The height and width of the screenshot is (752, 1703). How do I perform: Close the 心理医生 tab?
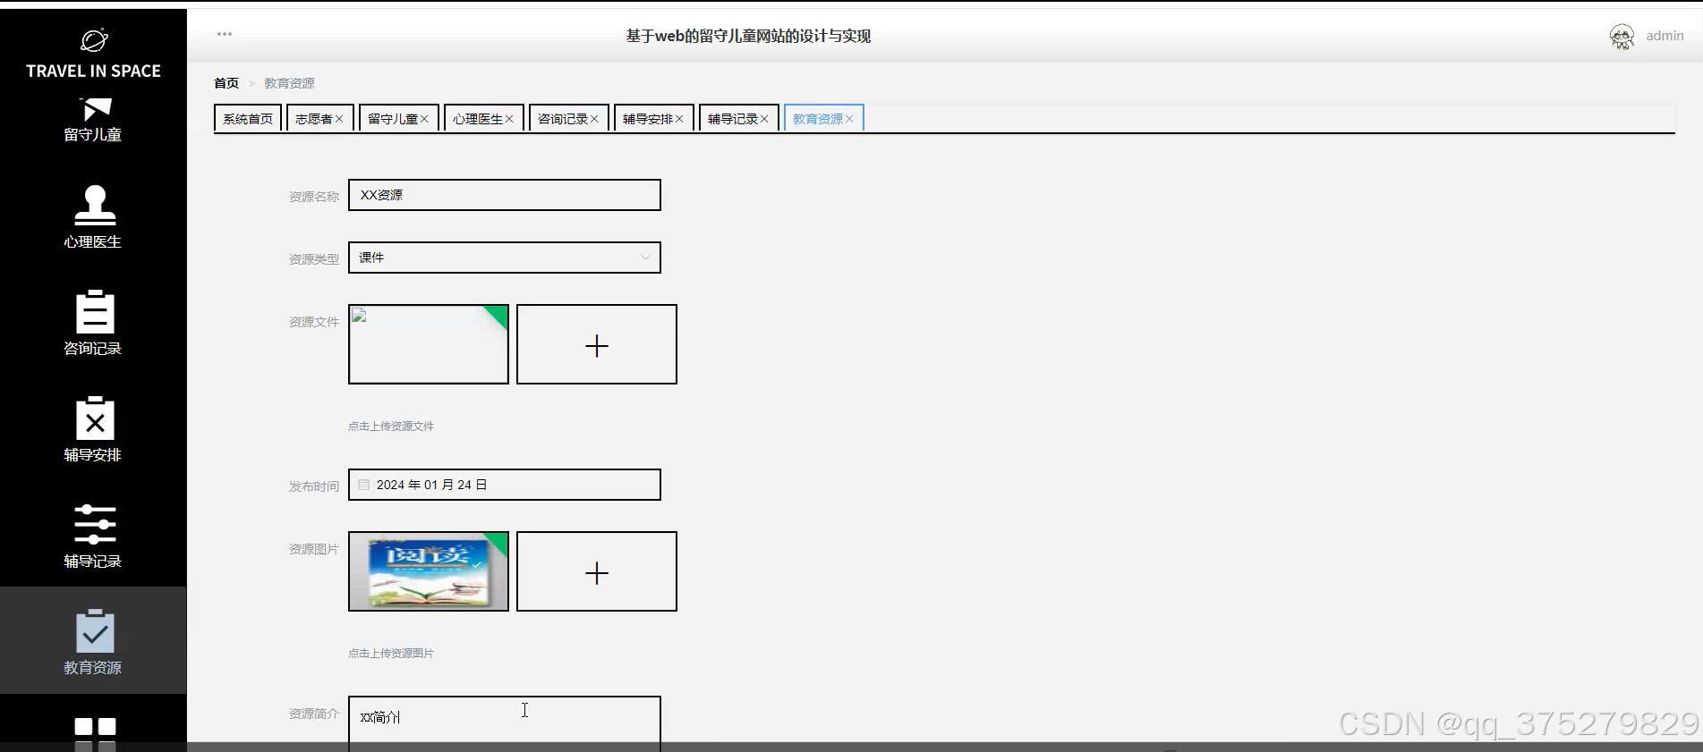(509, 119)
